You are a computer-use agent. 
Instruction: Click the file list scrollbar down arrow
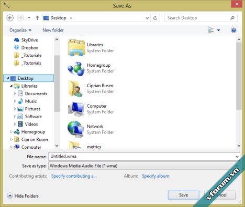click(x=239, y=146)
